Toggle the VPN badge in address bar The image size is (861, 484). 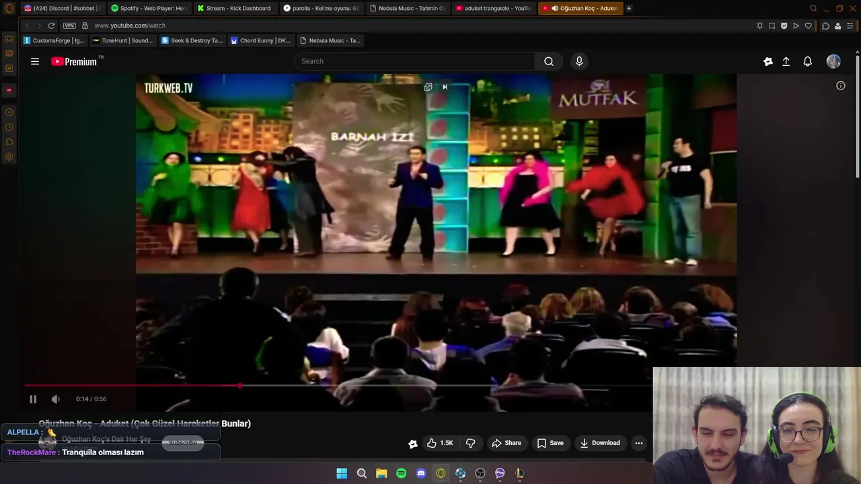coord(69,26)
